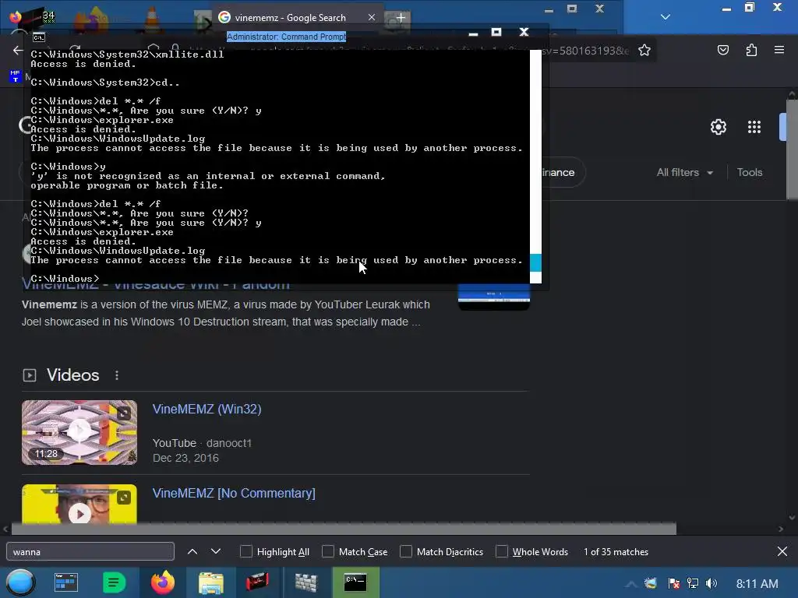Image resolution: width=798 pixels, height=598 pixels.
Task: Enable Match Case checkbox
Action: pos(328,552)
